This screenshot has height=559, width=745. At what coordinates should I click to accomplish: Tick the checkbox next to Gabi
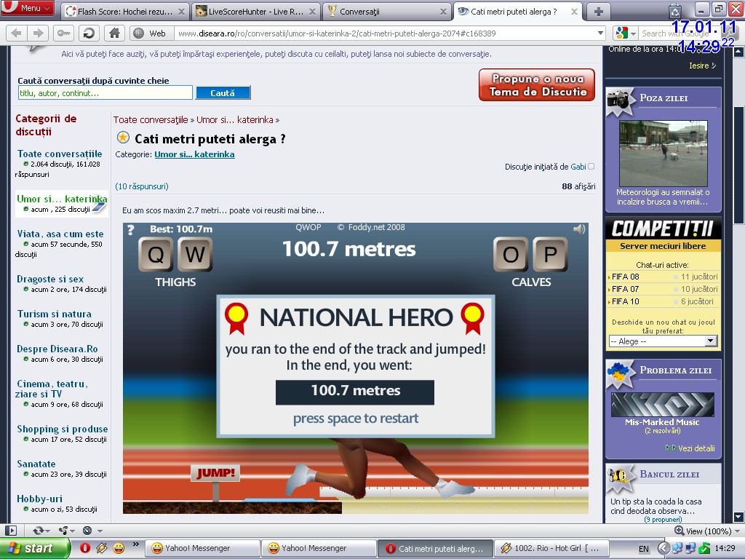pos(591,167)
